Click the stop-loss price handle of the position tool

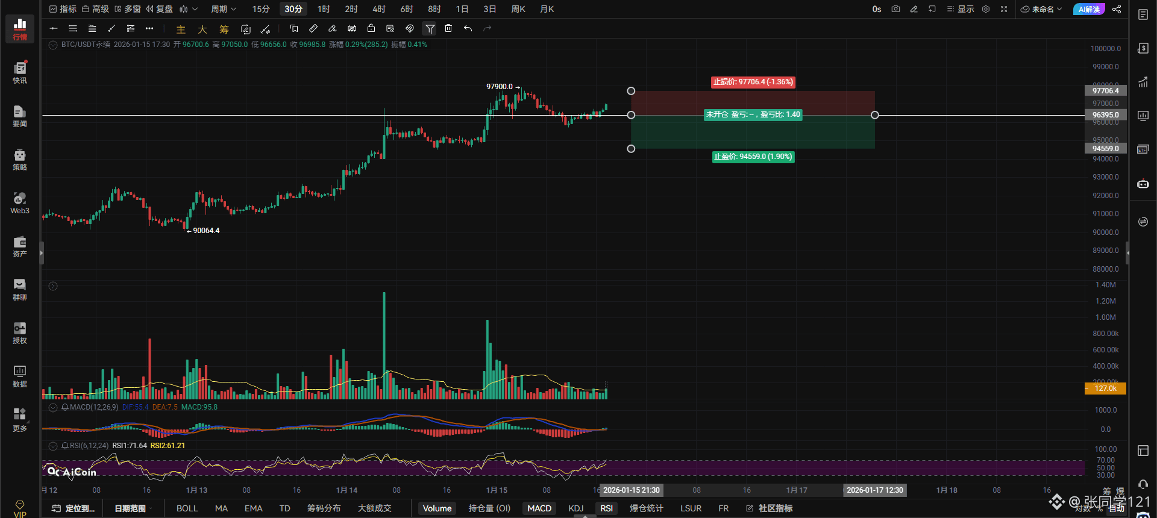tap(631, 91)
